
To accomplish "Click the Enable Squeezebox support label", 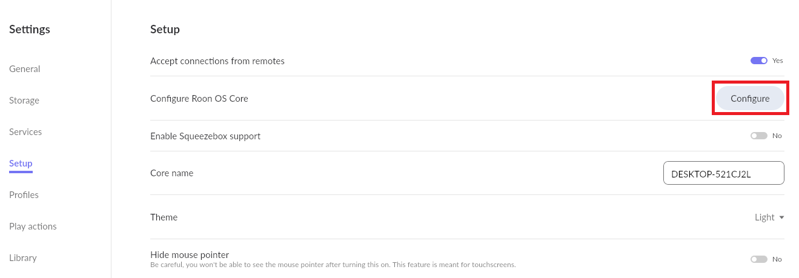I will click(205, 136).
